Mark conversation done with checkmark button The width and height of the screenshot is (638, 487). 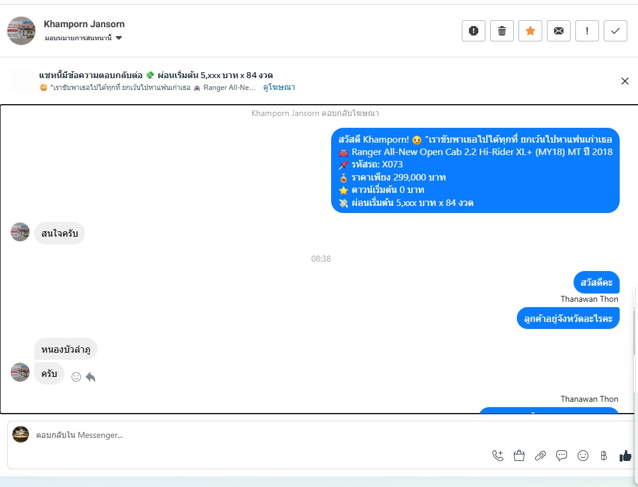616,31
